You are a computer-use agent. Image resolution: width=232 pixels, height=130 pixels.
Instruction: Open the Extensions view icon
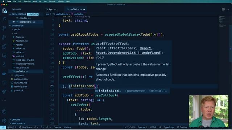click(4, 47)
